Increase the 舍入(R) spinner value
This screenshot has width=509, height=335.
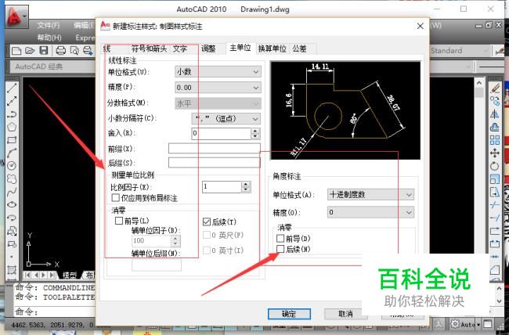255,131
